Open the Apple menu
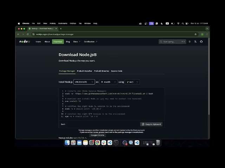The width and height of the screenshot is (225, 168). pos(19,23)
